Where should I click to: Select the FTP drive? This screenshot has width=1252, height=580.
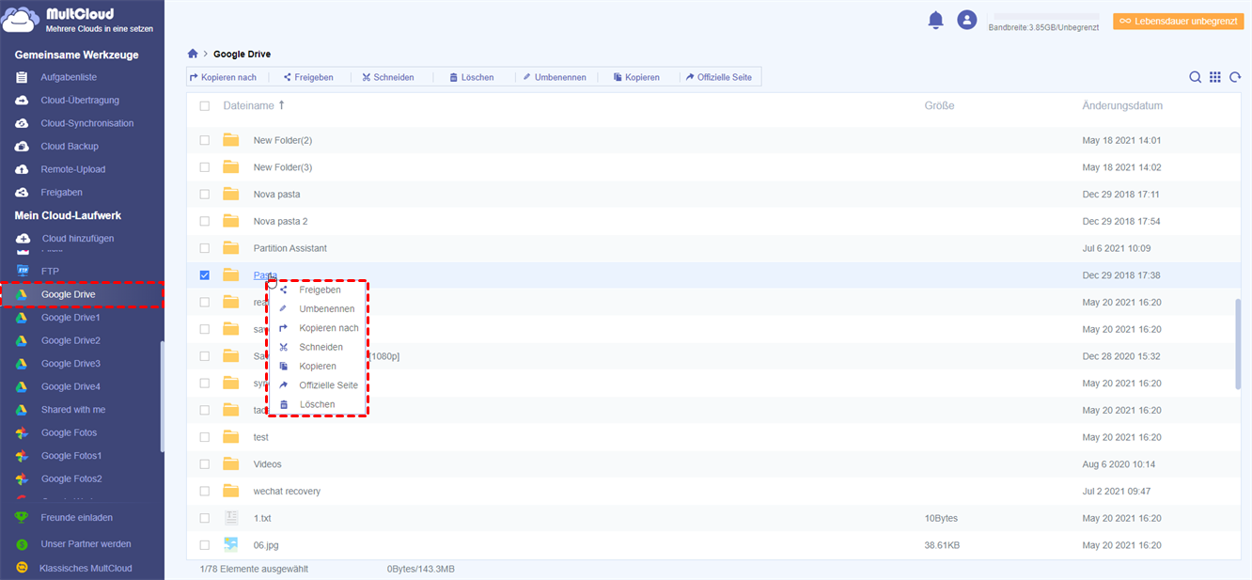(50, 271)
